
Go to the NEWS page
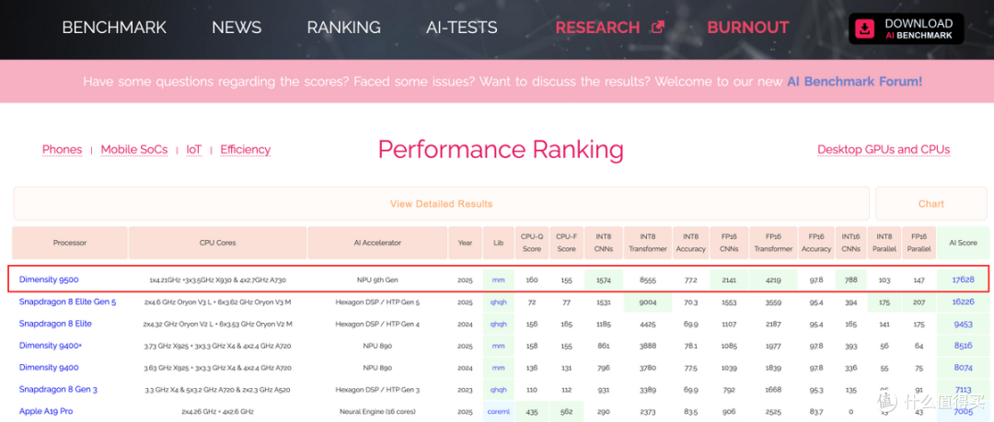(x=237, y=28)
